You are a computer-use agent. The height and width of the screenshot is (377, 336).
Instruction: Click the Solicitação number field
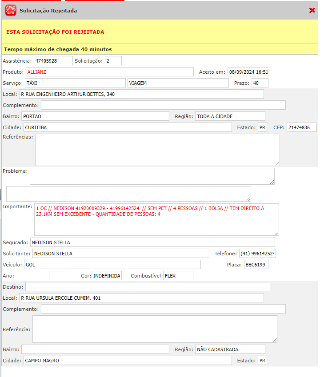coord(113,61)
